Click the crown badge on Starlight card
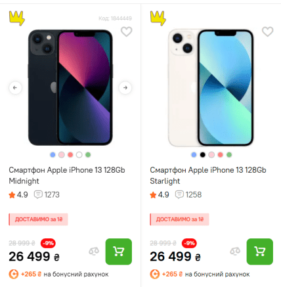 (x=158, y=18)
